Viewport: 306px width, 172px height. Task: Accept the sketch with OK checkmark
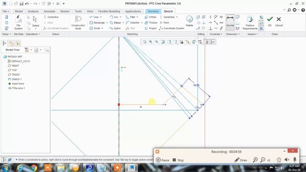click(270, 21)
